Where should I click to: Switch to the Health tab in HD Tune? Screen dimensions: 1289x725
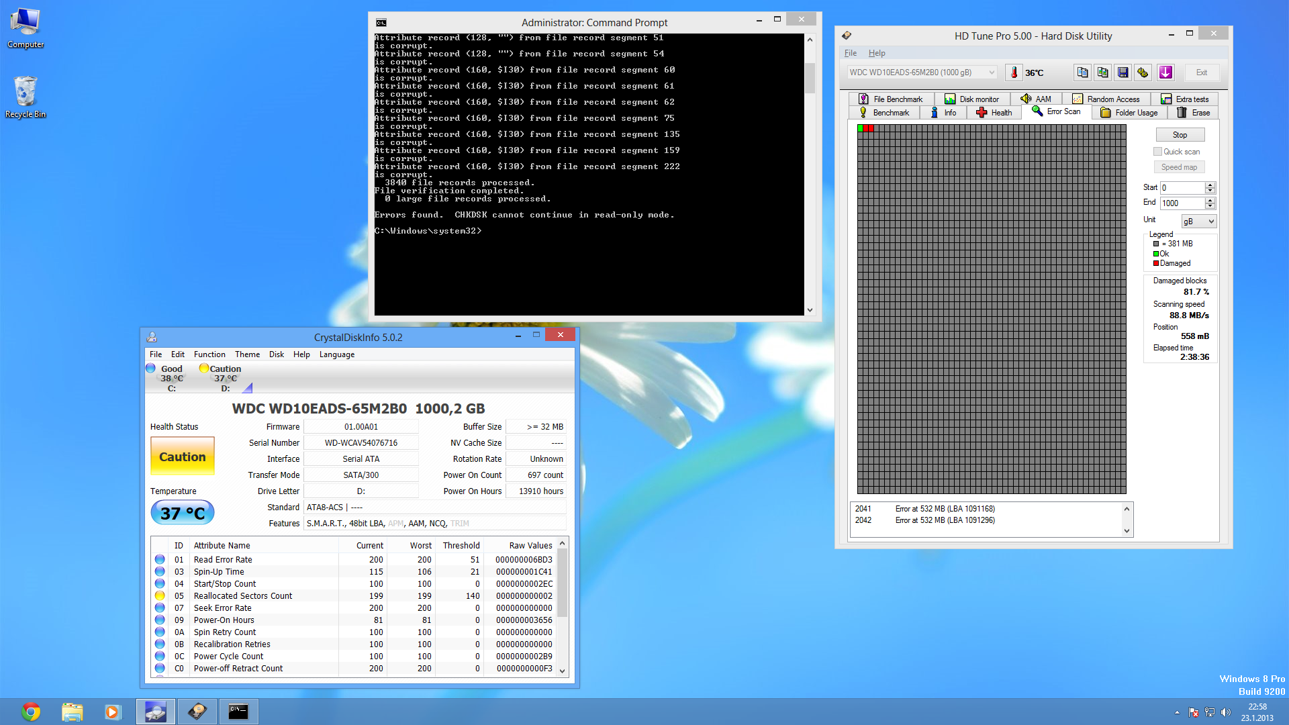pyautogui.click(x=994, y=113)
